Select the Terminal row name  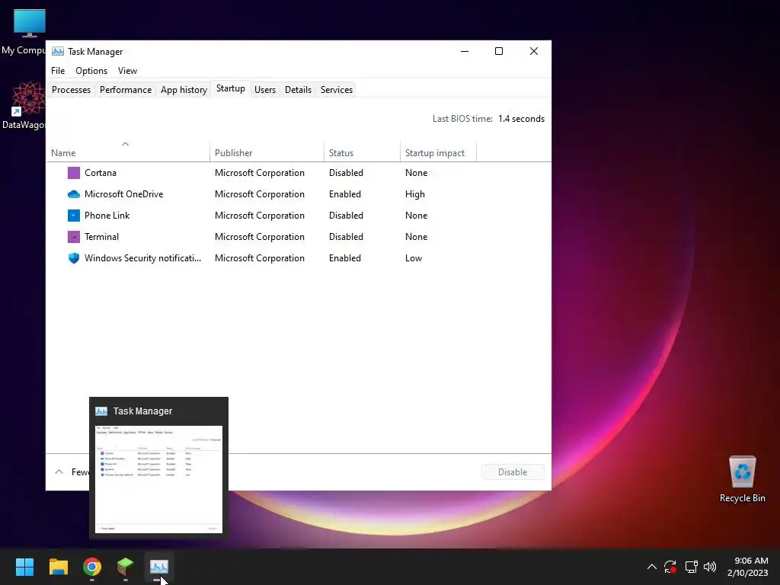(101, 237)
